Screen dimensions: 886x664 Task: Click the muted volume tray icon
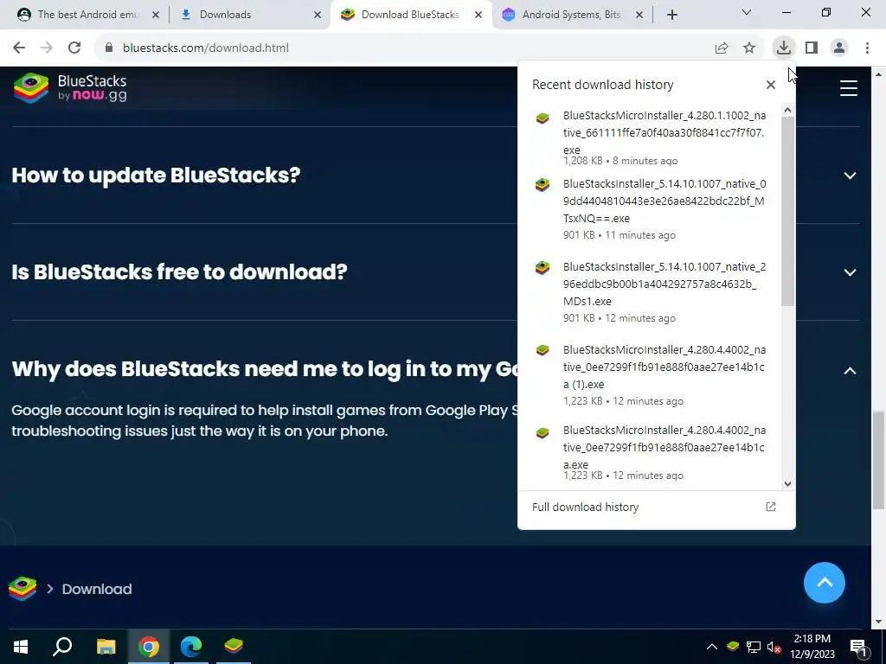tap(774, 647)
